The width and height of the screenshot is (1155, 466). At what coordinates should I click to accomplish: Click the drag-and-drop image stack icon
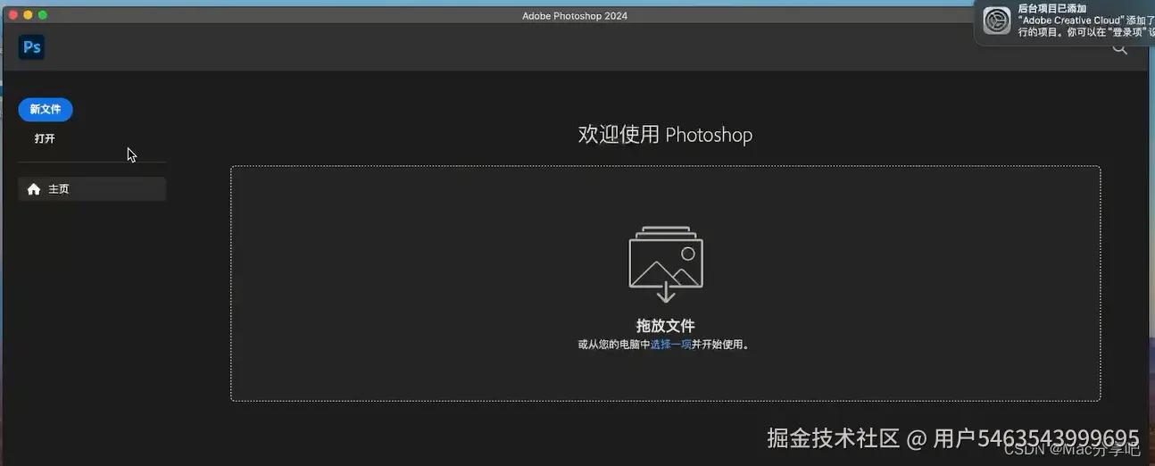pos(666,264)
